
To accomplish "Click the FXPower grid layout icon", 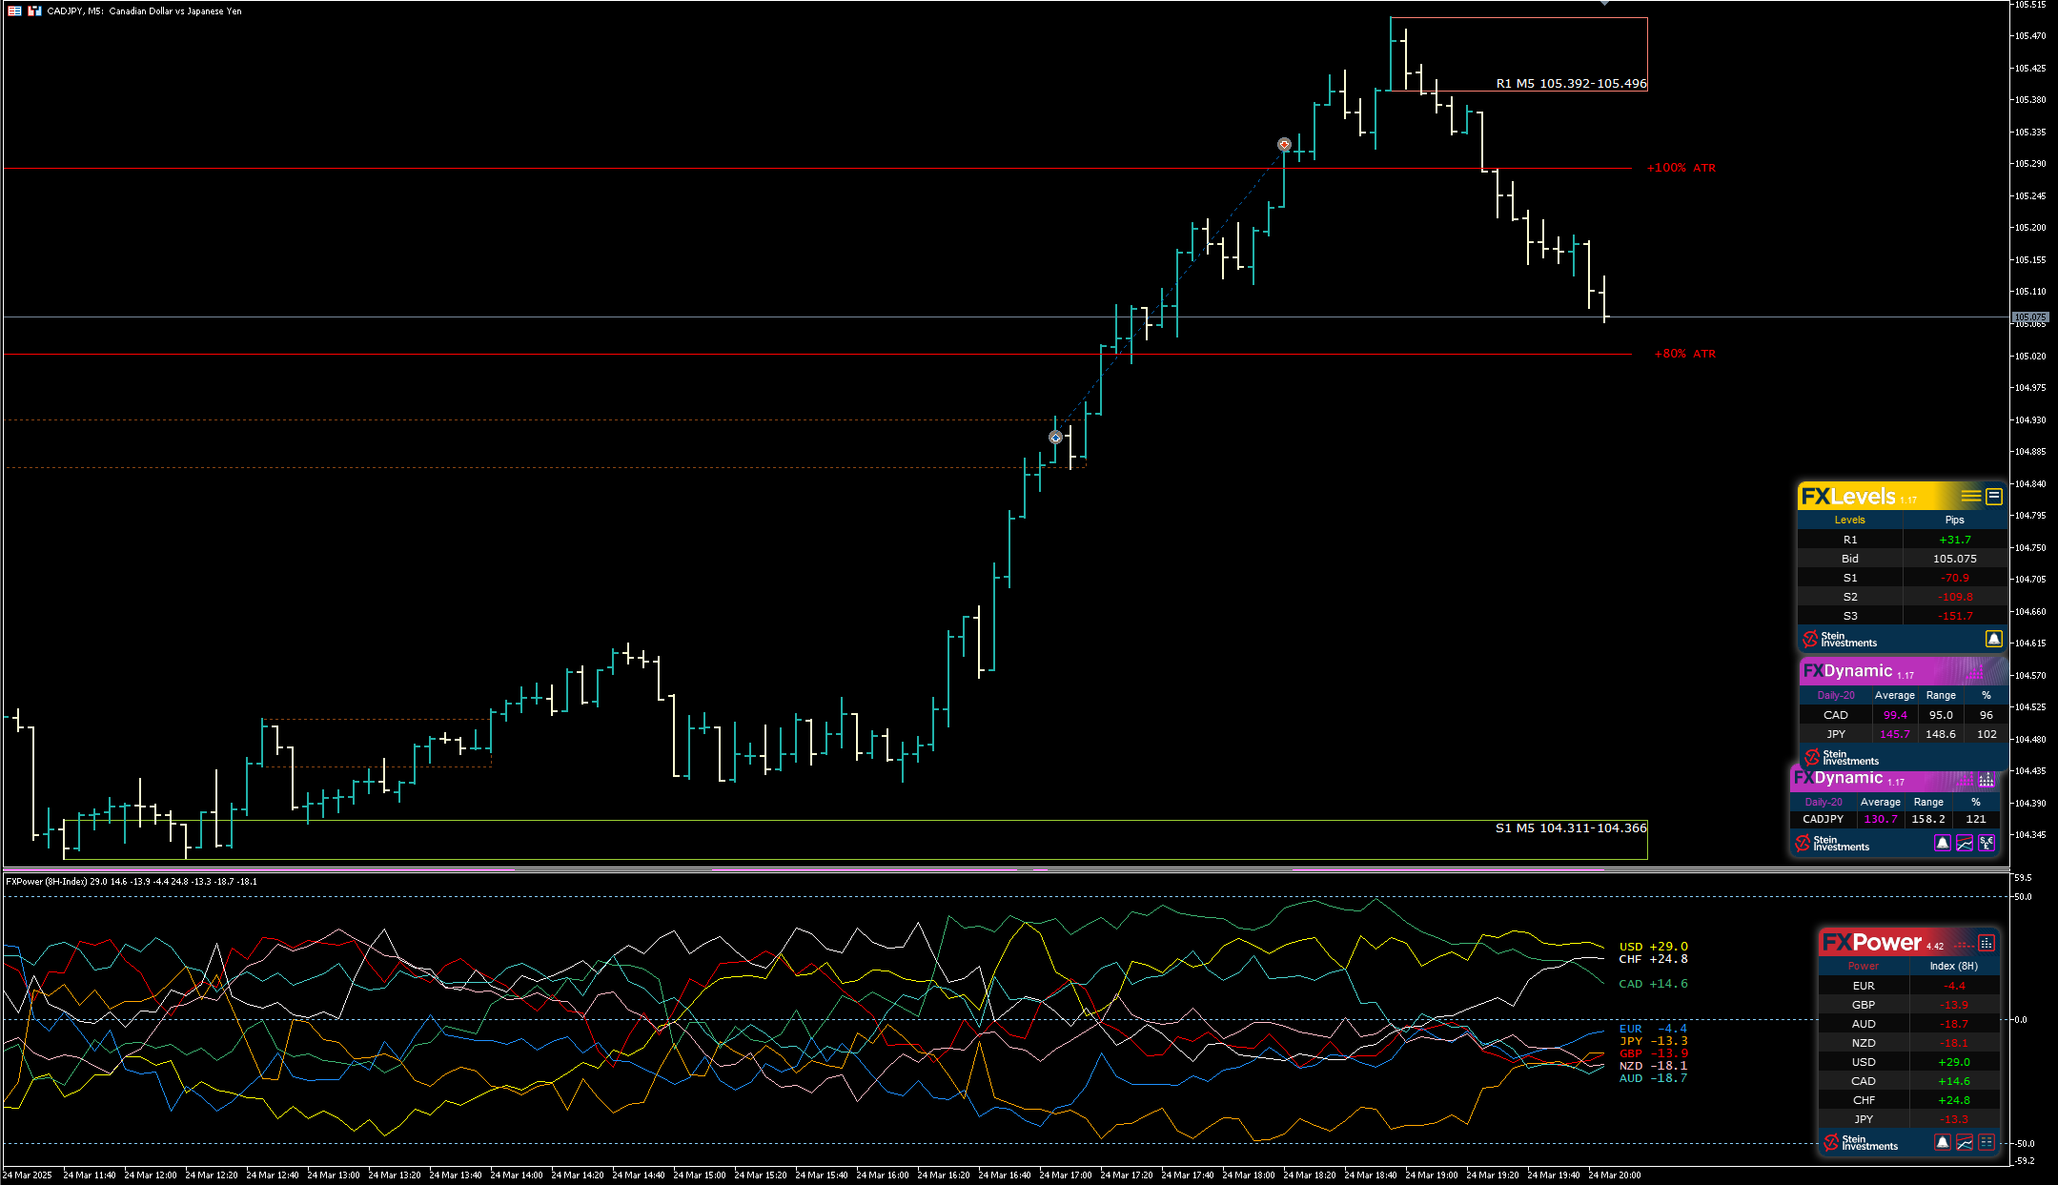I will (1987, 1142).
